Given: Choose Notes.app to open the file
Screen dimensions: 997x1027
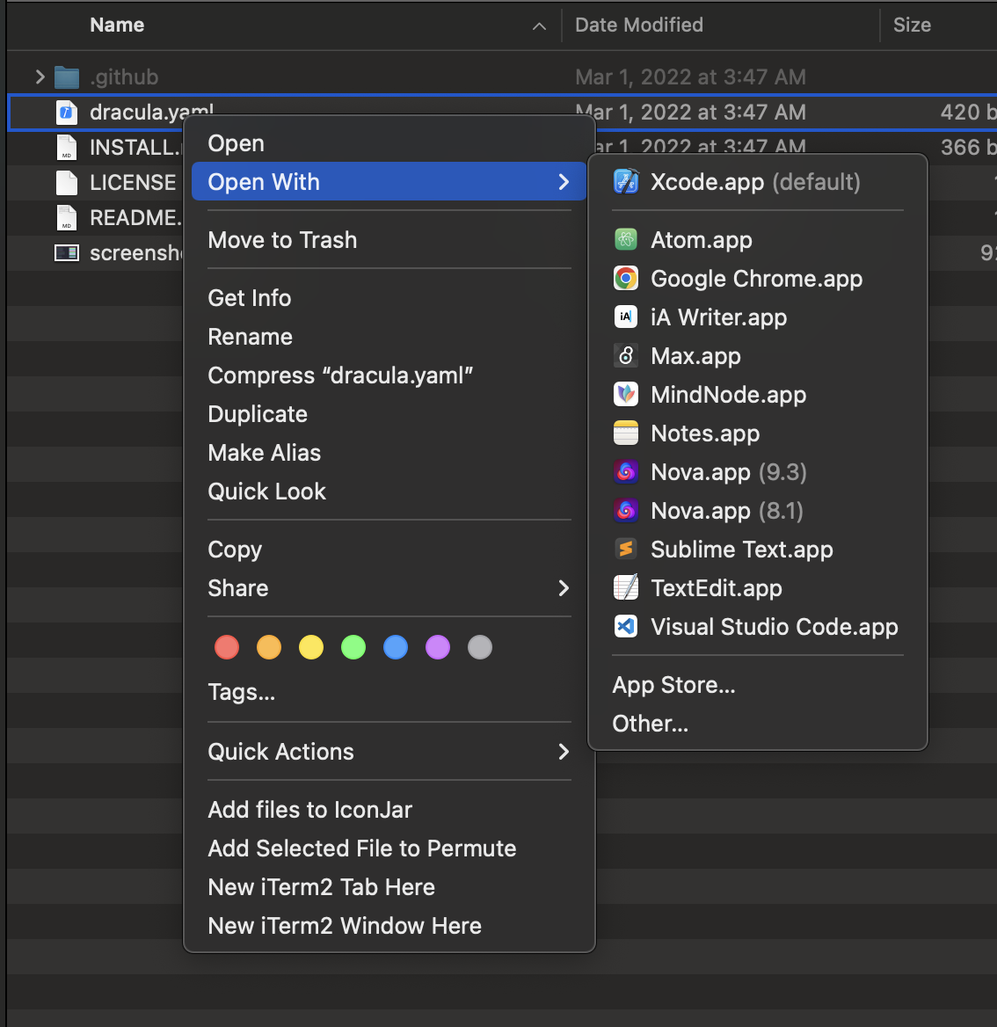Looking at the screenshot, I should (704, 433).
